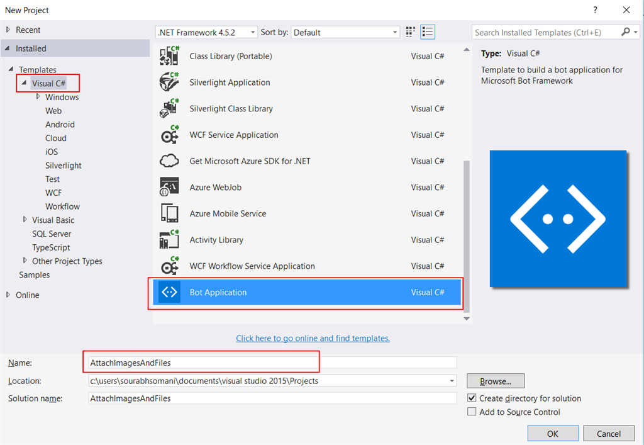Select the SQL Server category
Screen dimensions: 644x445
coord(52,234)
